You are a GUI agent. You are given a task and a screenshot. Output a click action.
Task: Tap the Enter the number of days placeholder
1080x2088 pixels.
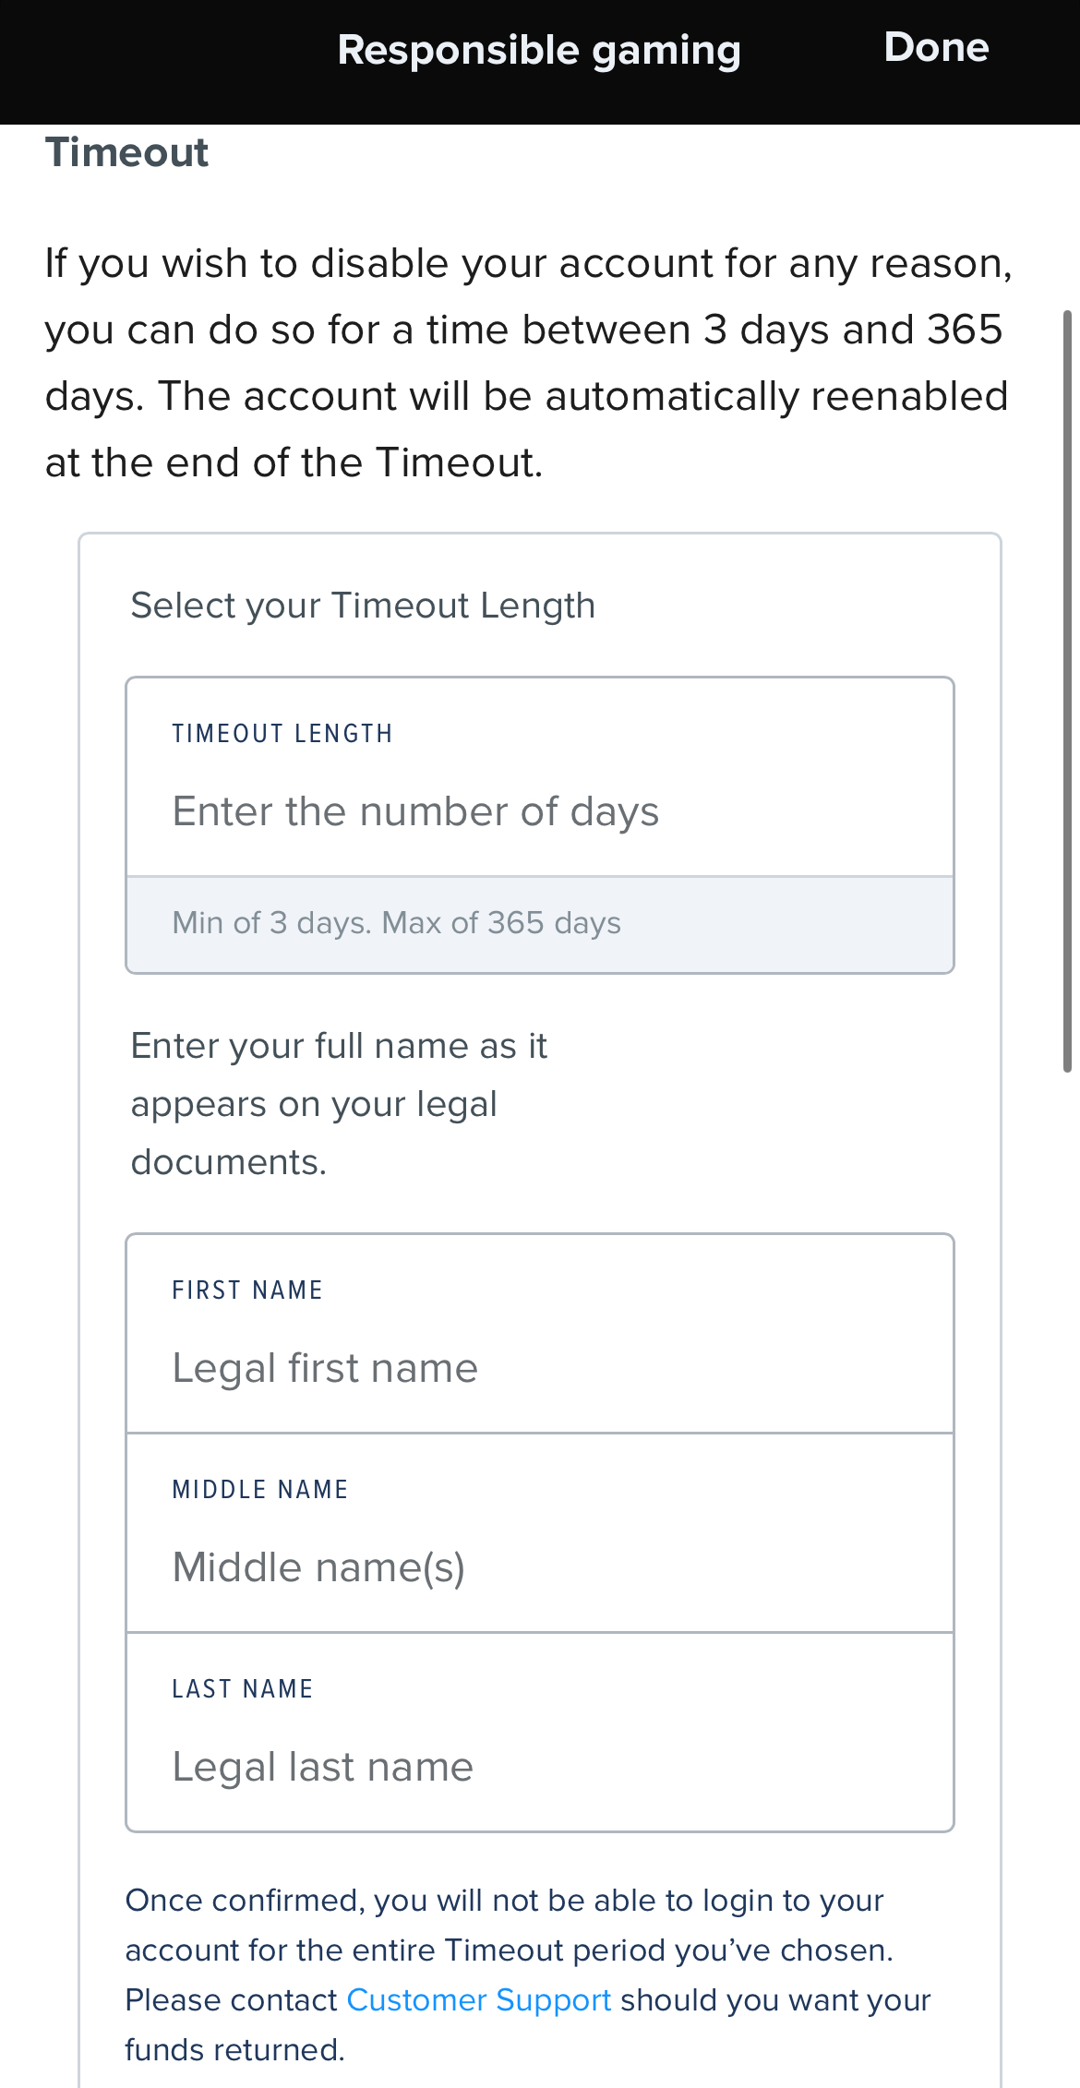415,810
